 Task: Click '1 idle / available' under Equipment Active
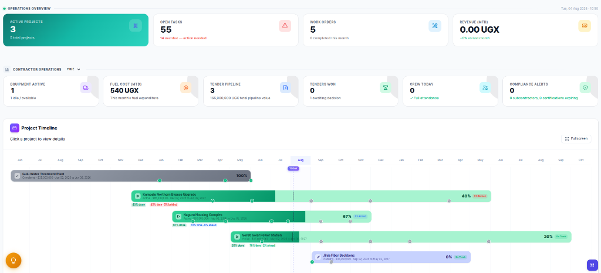23,98
